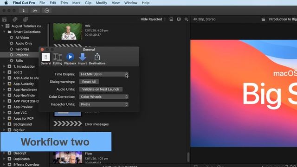Open the Time Display HH:MM:SS:FF dropdown
The width and height of the screenshot is (297, 167).
104,74
